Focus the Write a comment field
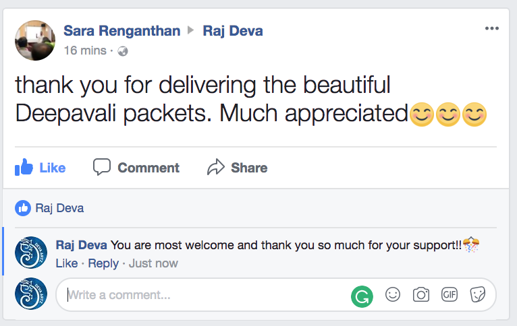The image size is (517, 326). coord(202,294)
